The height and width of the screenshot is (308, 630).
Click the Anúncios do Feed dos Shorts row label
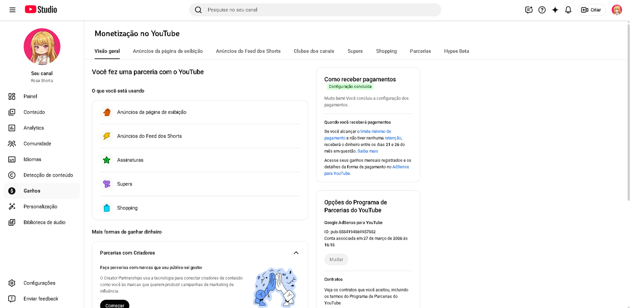[x=149, y=136]
